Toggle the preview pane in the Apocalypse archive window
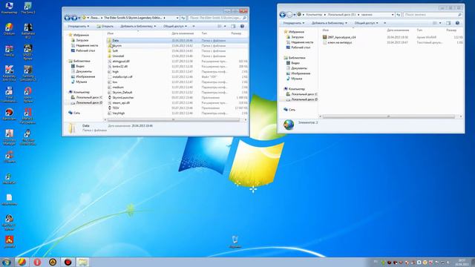 pos(448,23)
